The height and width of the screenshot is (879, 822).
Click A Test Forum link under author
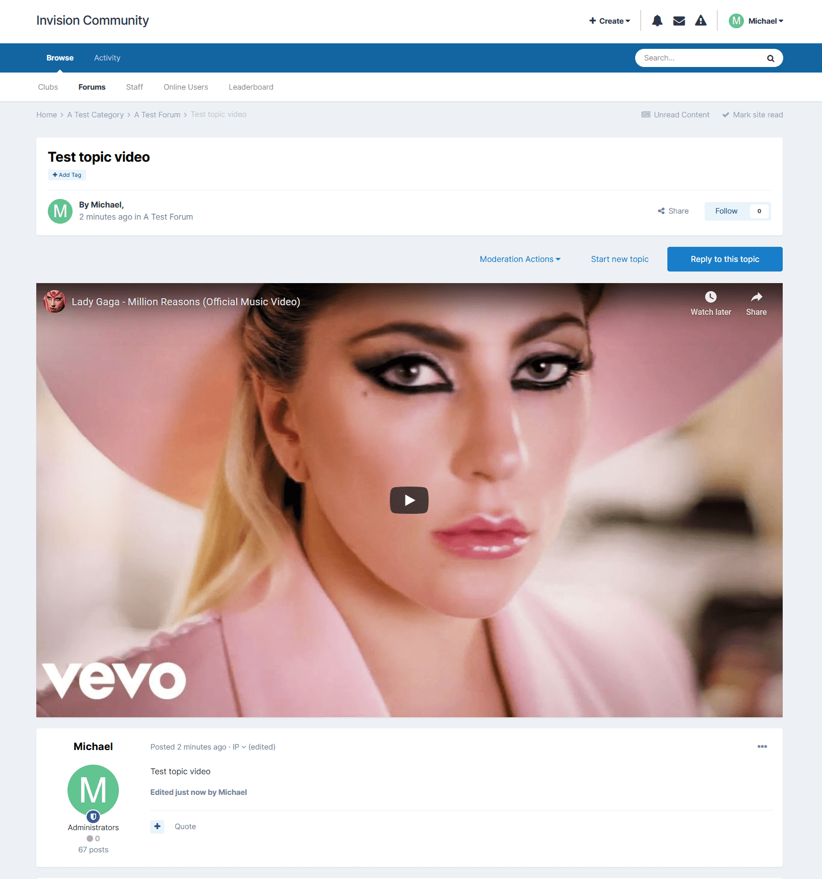pos(168,217)
